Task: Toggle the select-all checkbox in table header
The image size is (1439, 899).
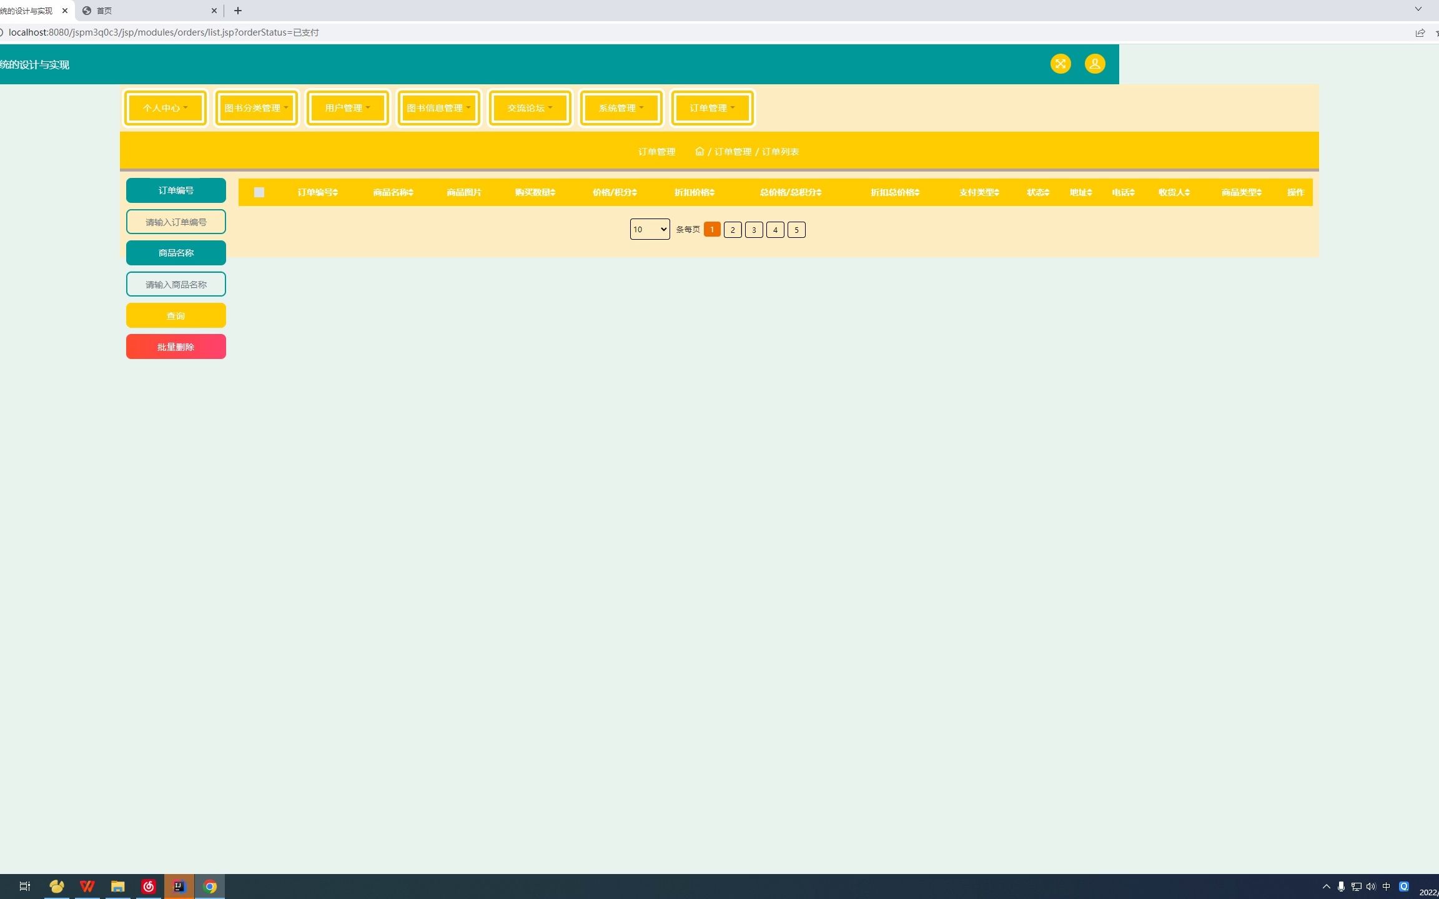Action: pos(259,192)
